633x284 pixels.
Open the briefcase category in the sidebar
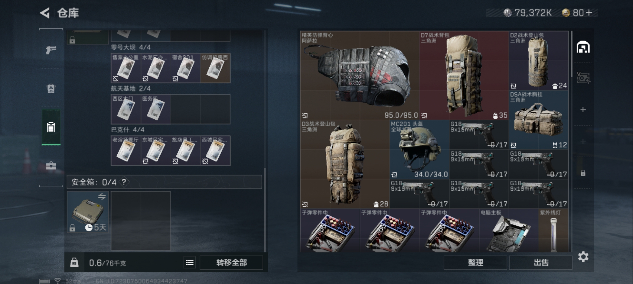pyautogui.click(x=51, y=166)
